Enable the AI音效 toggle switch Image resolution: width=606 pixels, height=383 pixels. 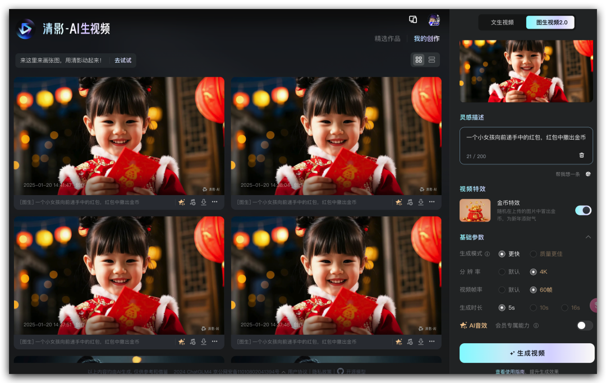pos(584,325)
